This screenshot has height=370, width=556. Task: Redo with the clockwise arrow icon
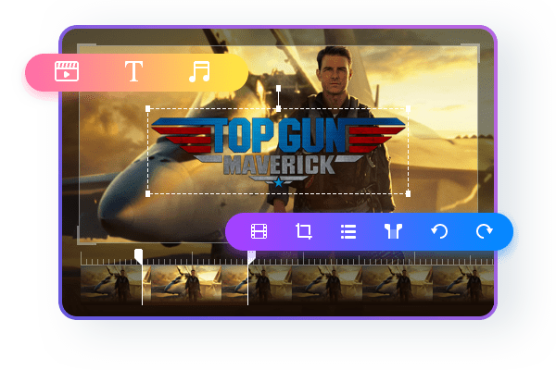[485, 231]
